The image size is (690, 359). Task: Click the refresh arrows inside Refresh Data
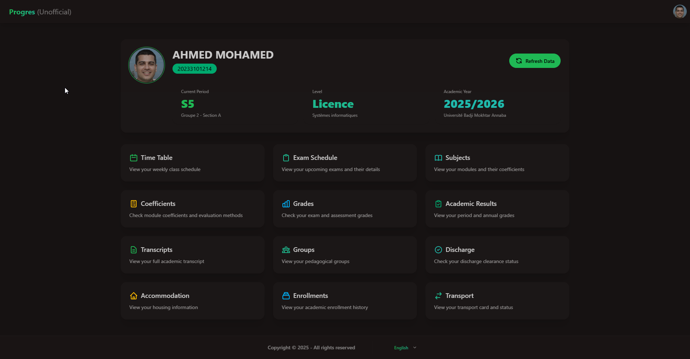pyautogui.click(x=519, y=60)
